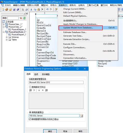Click the Redo arrow icon

[51, 9]
